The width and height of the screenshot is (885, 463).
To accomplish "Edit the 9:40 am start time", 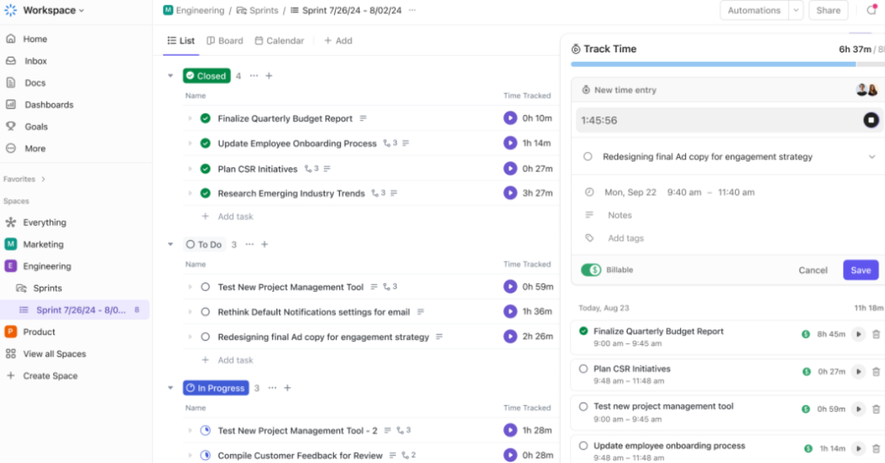I will click(684, 192).
